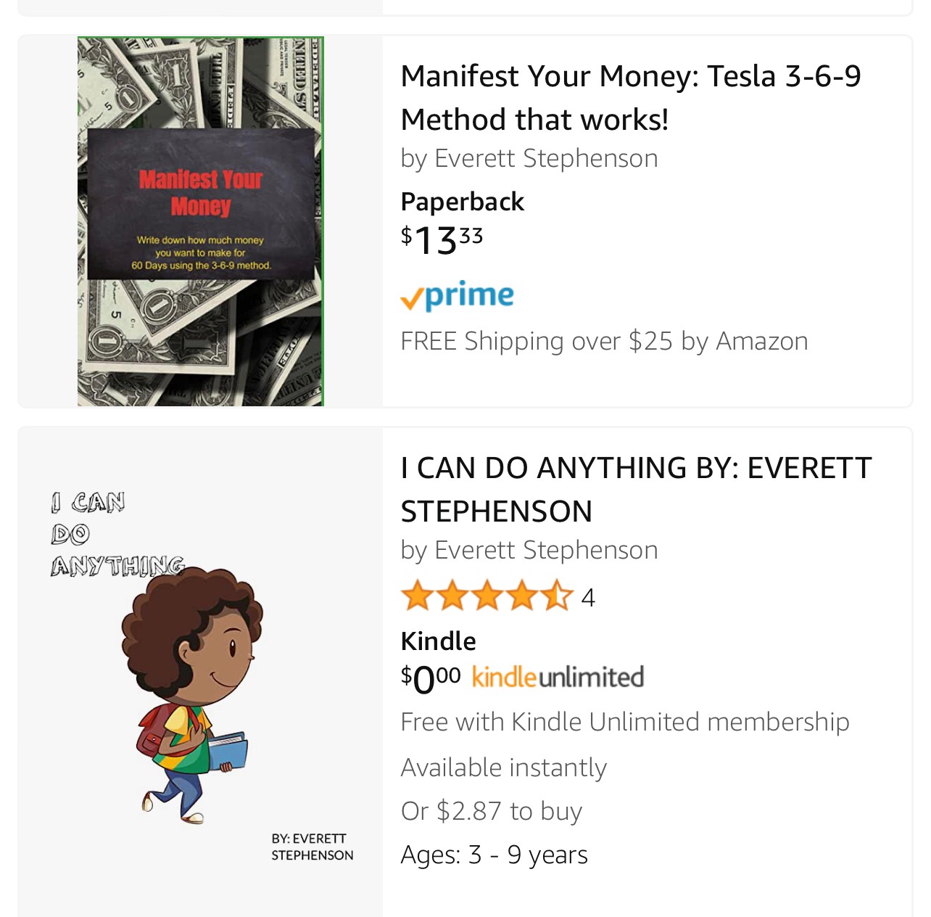Select the Paperback format label
The height and width of the screenshot is (917, 931).
click(x=462, y=202)
